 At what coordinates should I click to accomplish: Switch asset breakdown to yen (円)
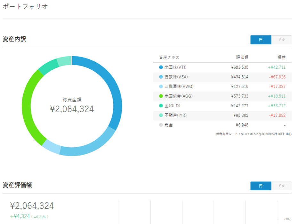tap(261, 40)
